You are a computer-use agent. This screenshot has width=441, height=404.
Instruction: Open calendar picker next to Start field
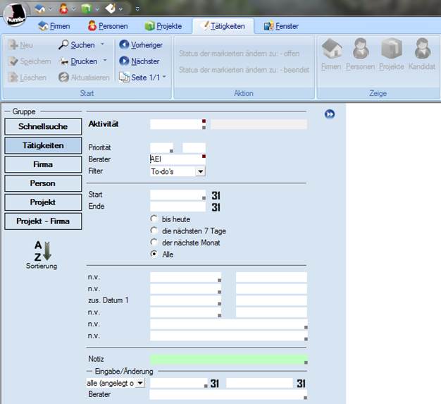tap(216, 195)
